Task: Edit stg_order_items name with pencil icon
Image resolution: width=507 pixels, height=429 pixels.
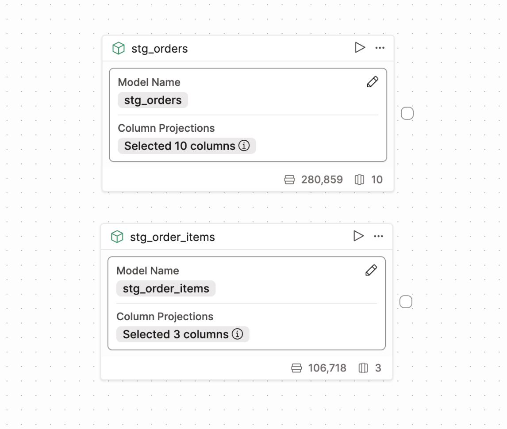Action: click(x=371, y=270)
